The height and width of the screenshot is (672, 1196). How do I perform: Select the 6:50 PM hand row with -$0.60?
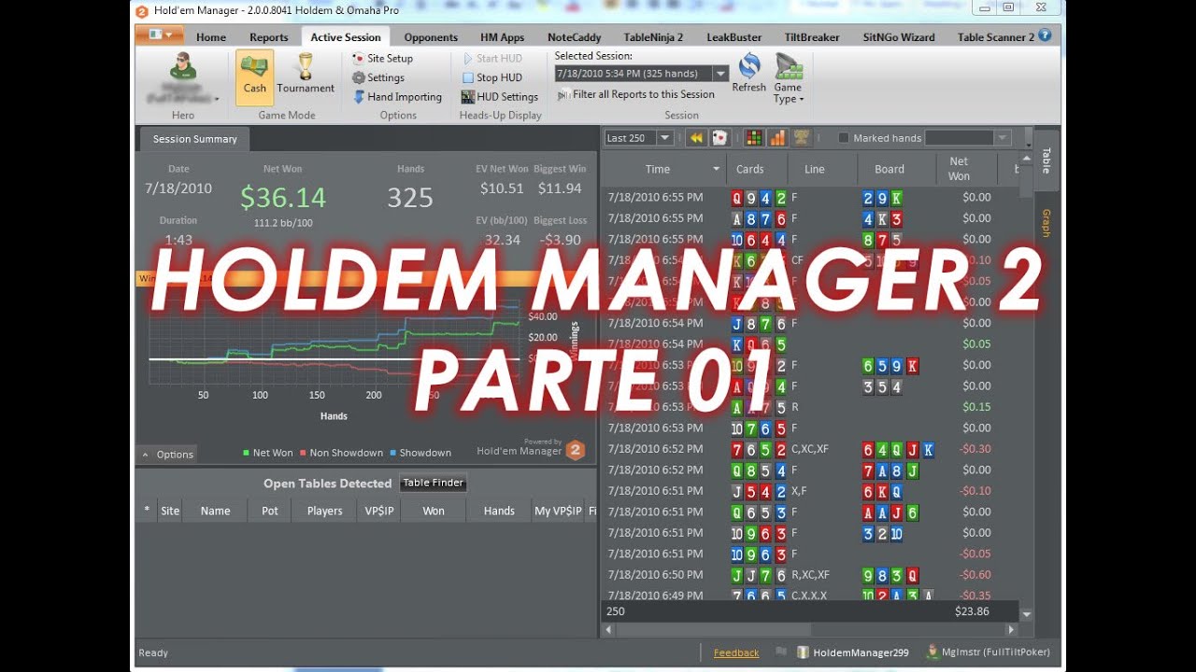tap(811, 575)
